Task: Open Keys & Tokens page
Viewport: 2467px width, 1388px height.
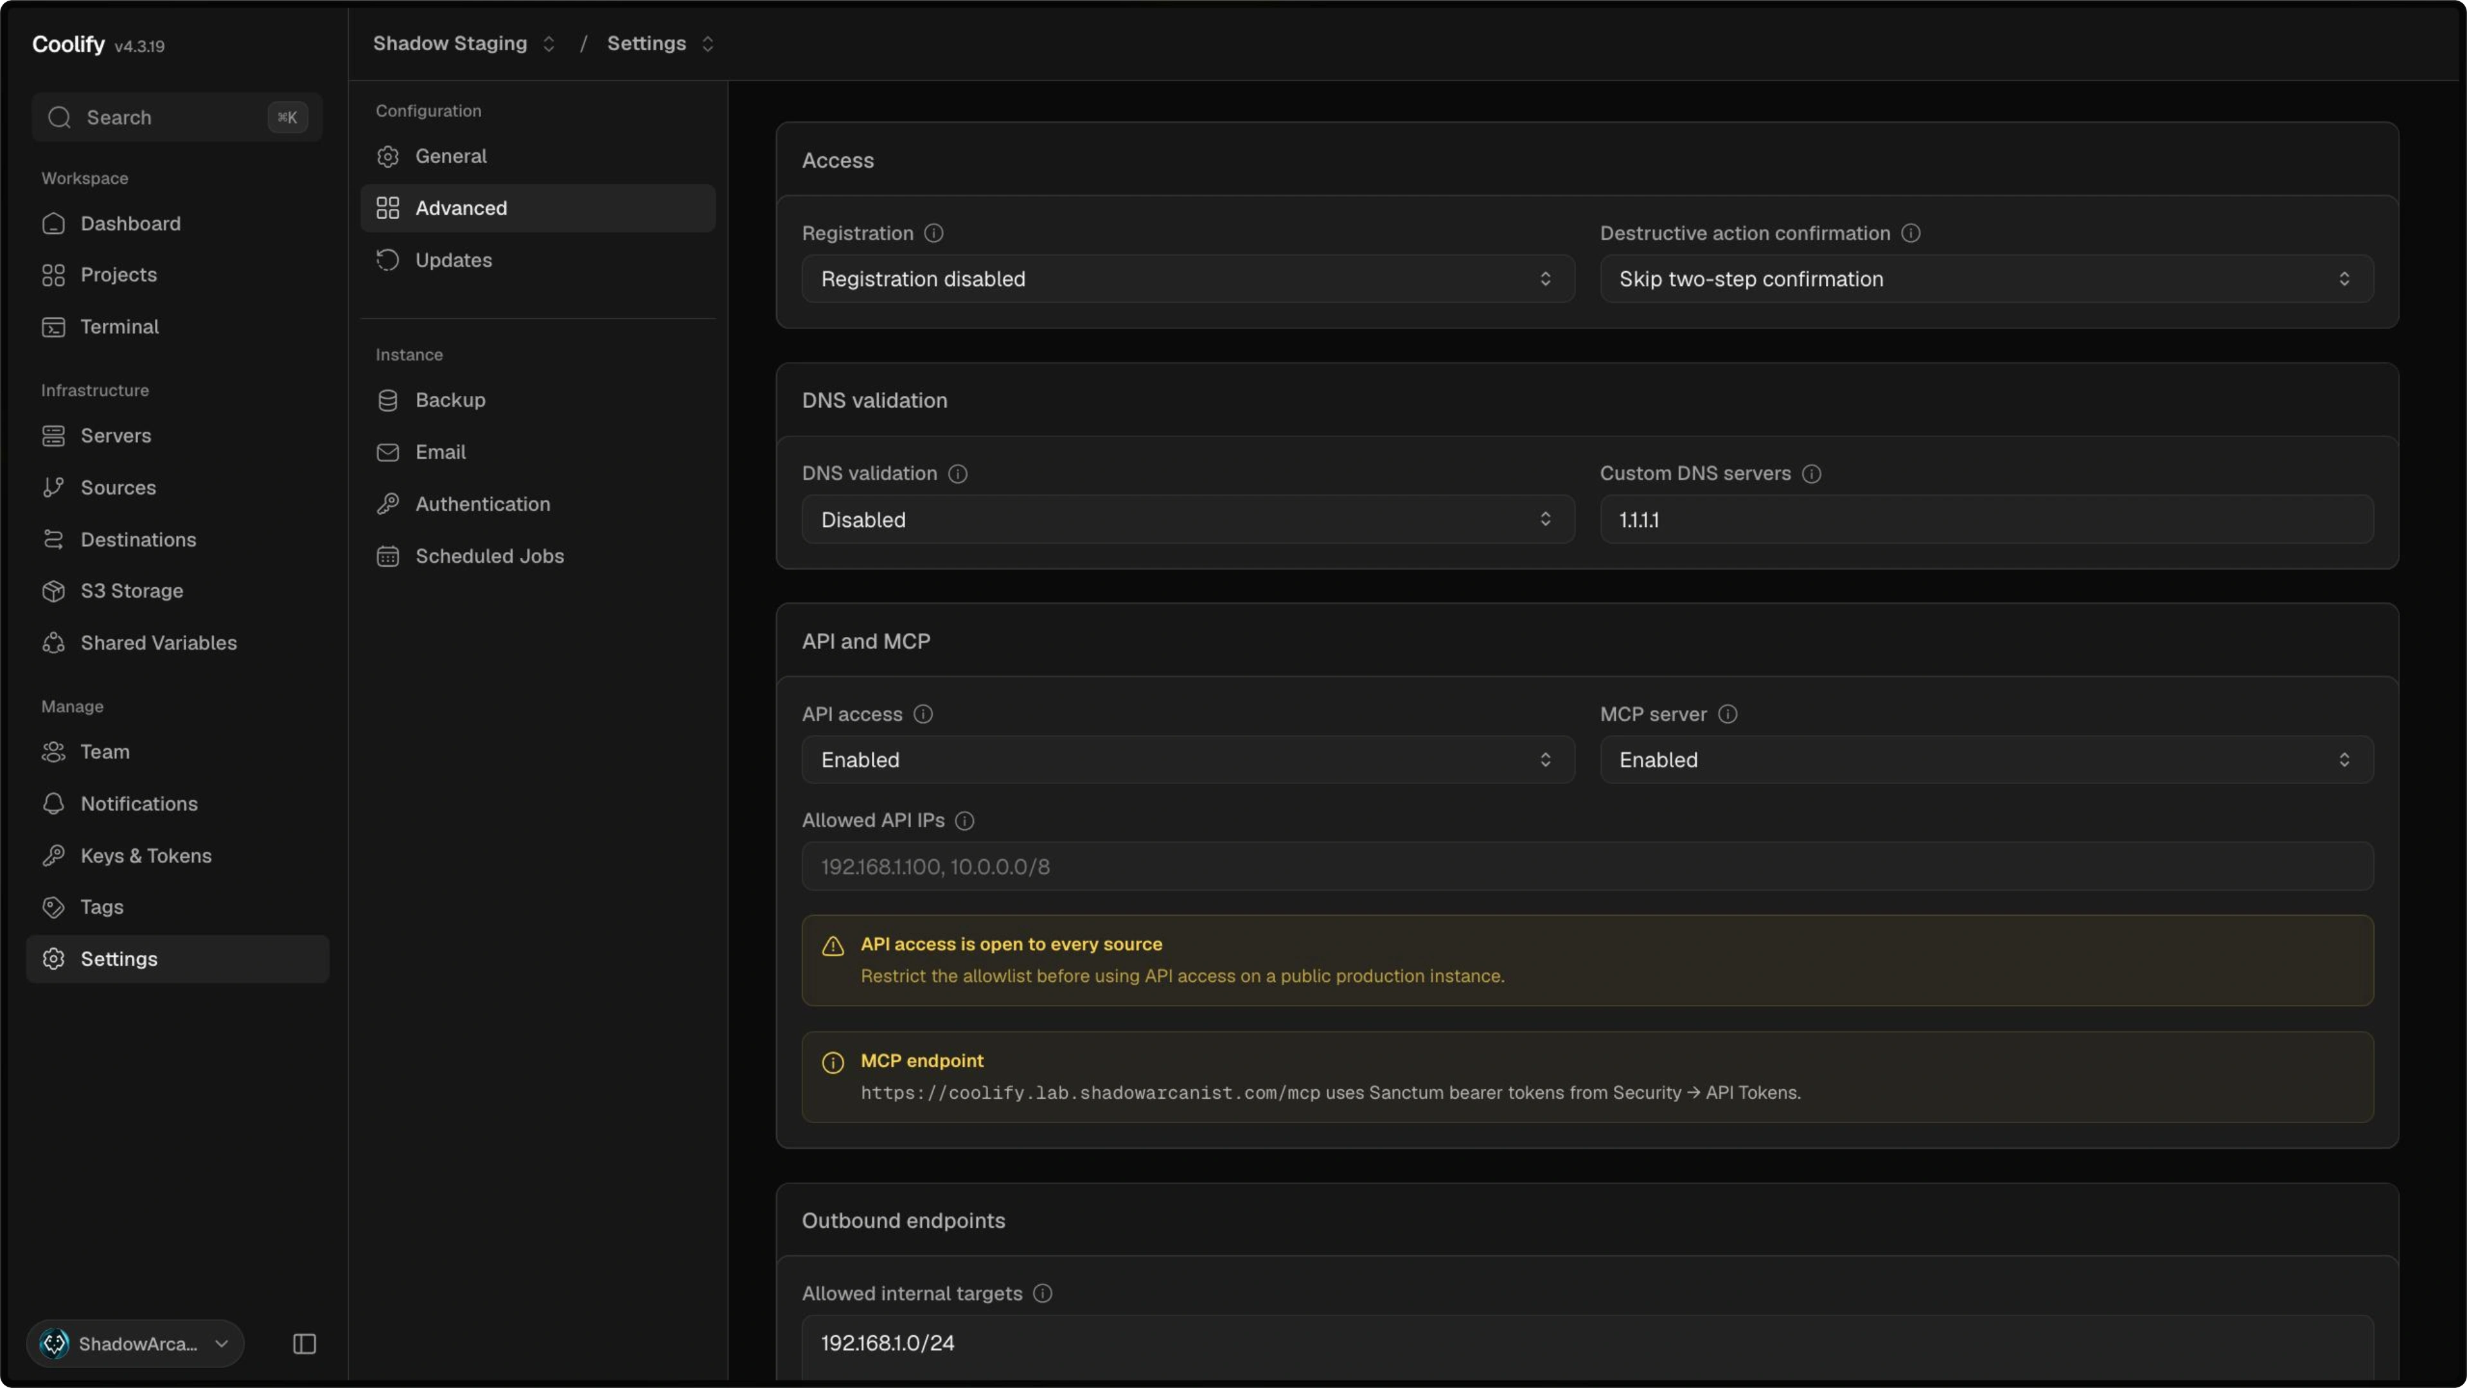Action: tap(177, 855)
